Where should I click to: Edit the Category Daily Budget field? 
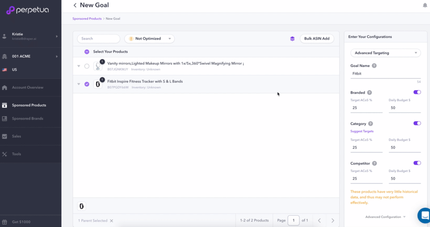(405, 148)
